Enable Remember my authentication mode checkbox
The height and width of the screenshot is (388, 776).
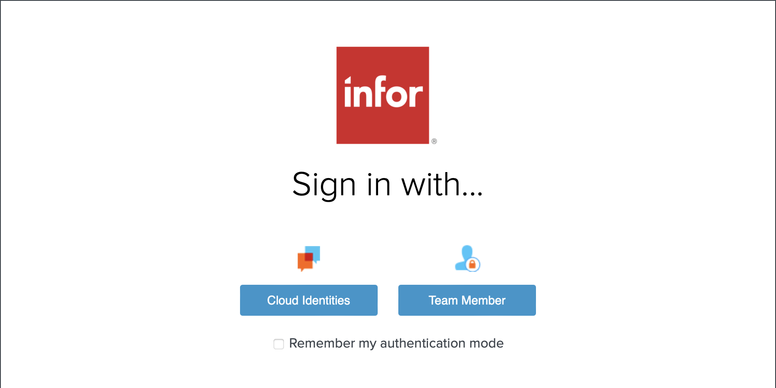tap(279, 344)
